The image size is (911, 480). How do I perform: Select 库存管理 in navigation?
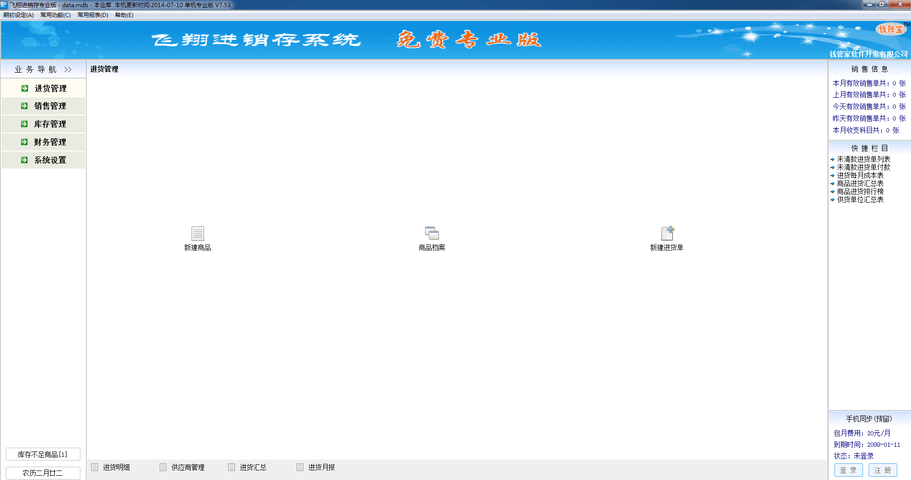coord(50,124)
